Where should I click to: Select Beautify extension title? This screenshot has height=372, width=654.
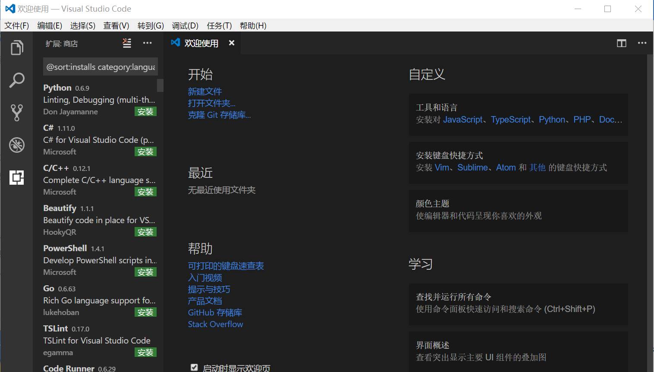coord(60,208)
